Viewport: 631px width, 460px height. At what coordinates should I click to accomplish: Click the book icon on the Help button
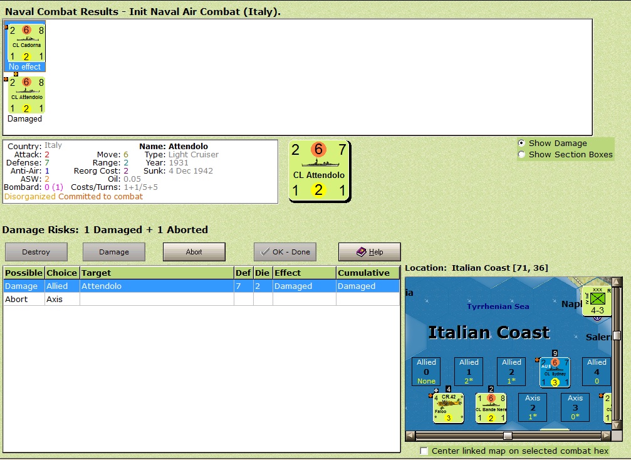(362, 251)
